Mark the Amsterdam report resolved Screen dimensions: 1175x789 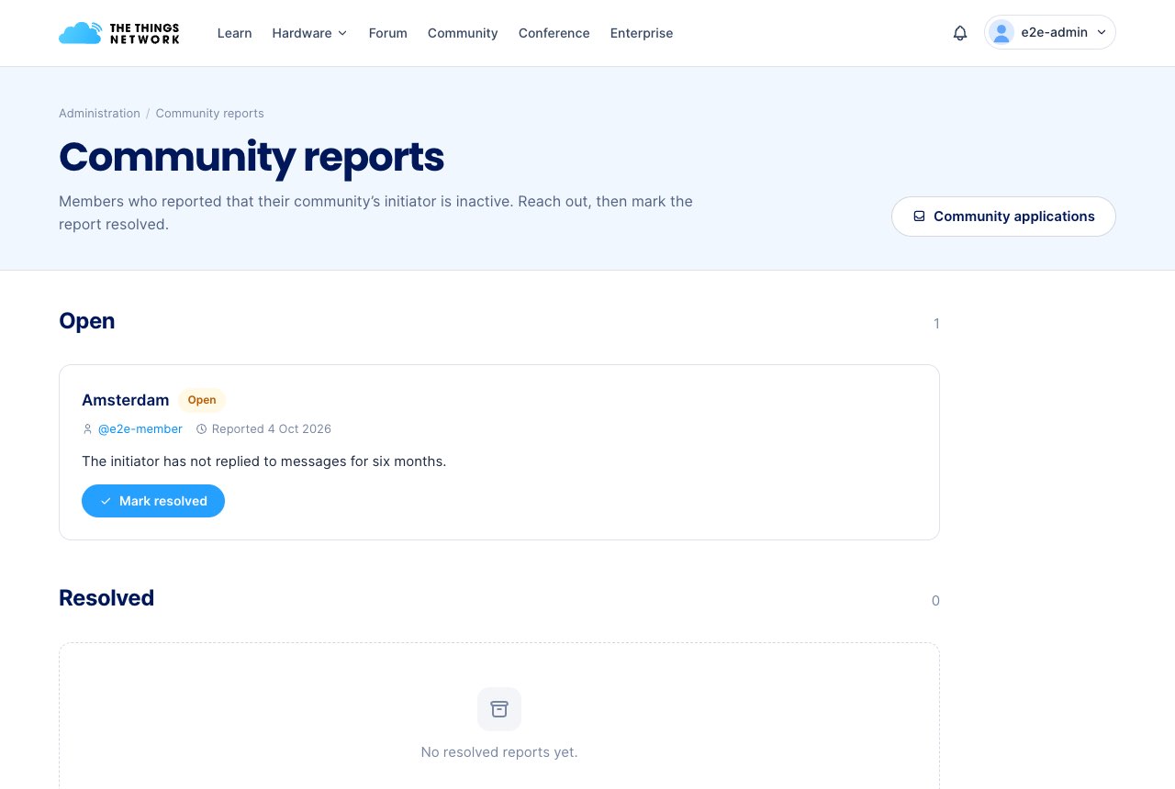(x=153, y=501)
